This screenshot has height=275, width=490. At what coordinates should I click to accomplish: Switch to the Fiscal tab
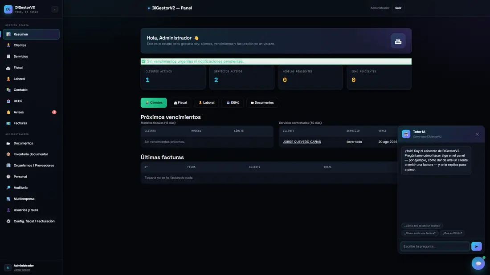point(180,103)
